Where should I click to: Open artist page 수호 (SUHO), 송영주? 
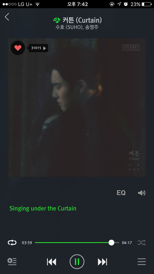click(x=77, y=28)
